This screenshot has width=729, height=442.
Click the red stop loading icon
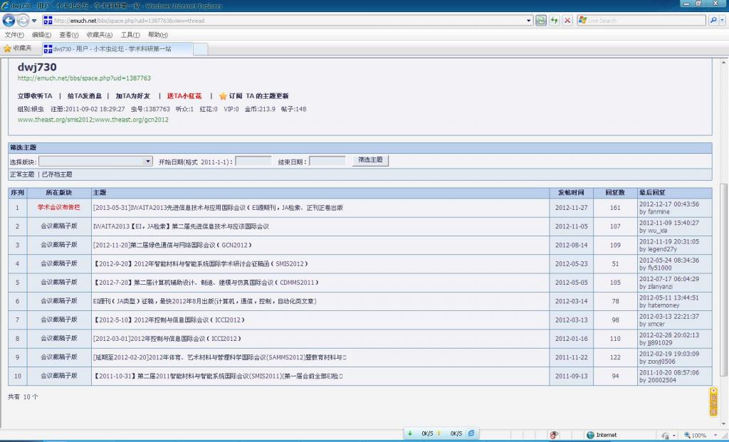[x=567, y=21]
